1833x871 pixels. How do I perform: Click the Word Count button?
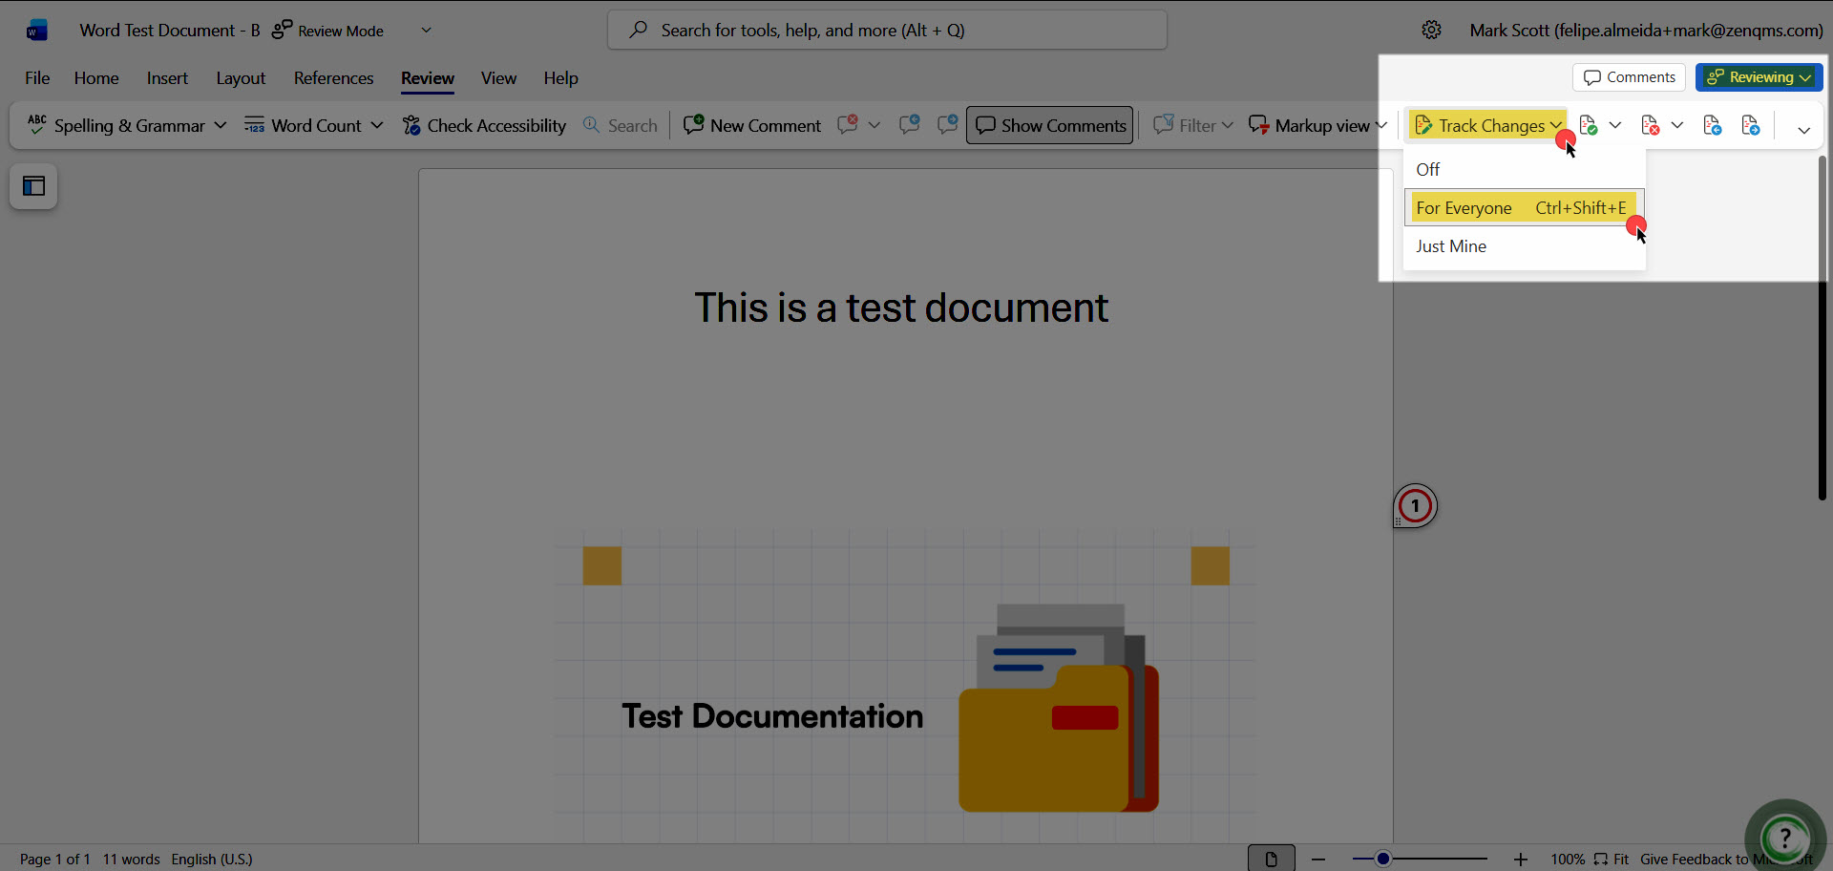(304, 125)
